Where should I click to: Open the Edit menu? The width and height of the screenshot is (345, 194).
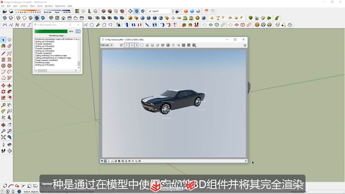pos(9,6)
